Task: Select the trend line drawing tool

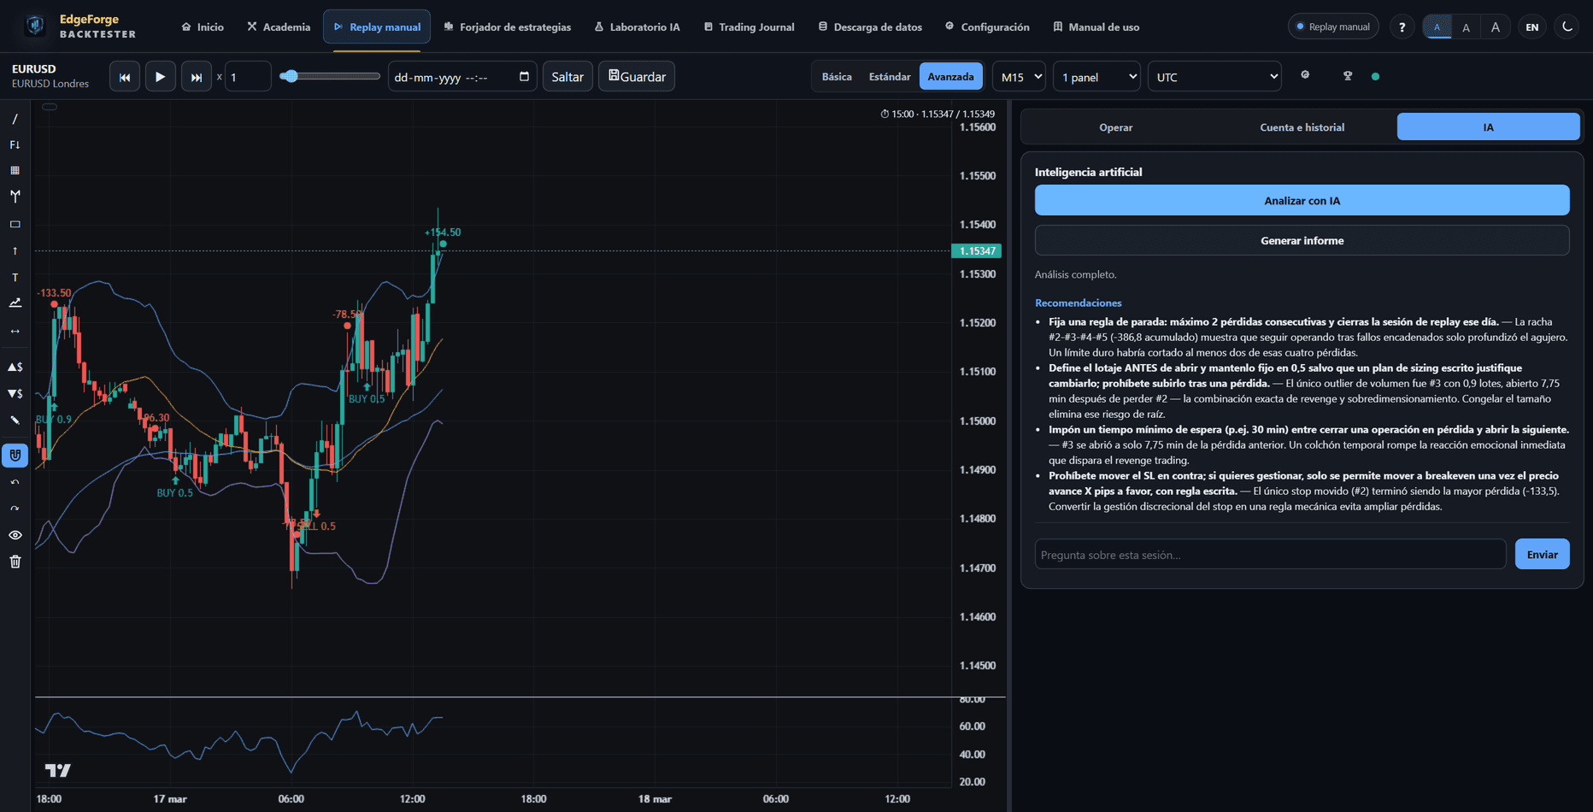Action: pos(15,119)
